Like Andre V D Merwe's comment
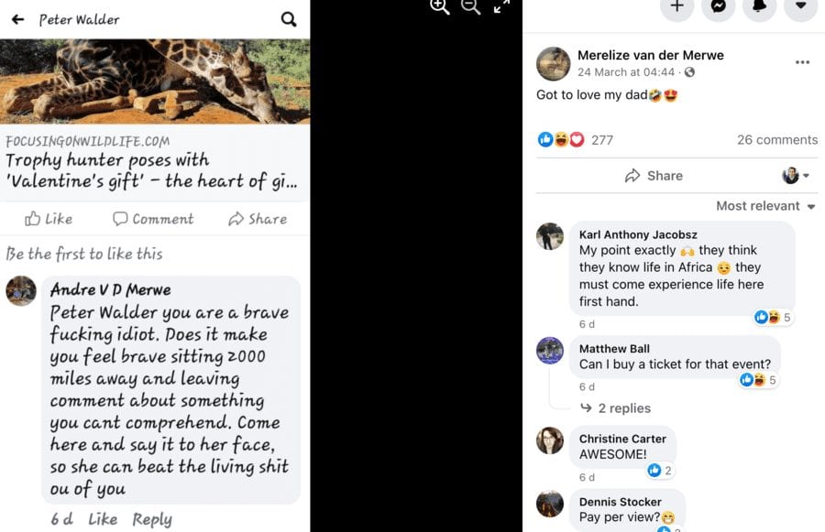Viewport: 825px width, 532px height. (103, 519)
